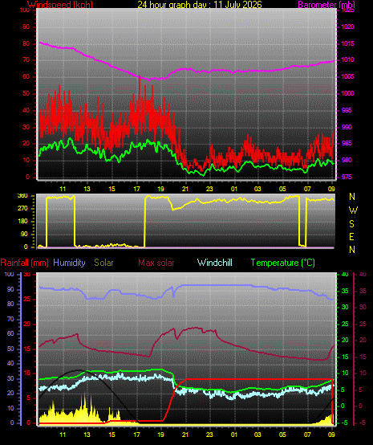
Task: Select the "Humidity" legend label
Action: (69, 263)
